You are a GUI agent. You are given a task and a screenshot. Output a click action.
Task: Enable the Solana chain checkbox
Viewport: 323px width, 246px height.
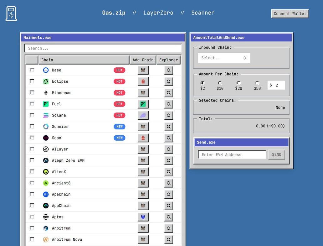pyautogui.click(x=32, y=115)
